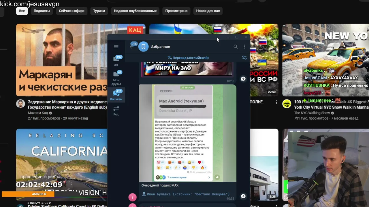Screen dimensions: 369x207
Task: Click the 27 тыс. просмотров metadata text
Action: click(44, 118)
